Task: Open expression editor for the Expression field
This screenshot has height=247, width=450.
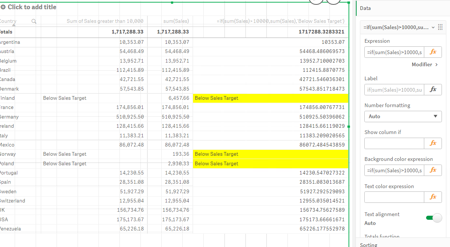Action: point(433,52)
